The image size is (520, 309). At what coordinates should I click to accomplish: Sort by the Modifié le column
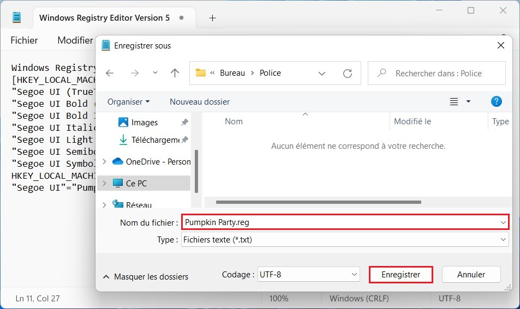pos(412,122)
